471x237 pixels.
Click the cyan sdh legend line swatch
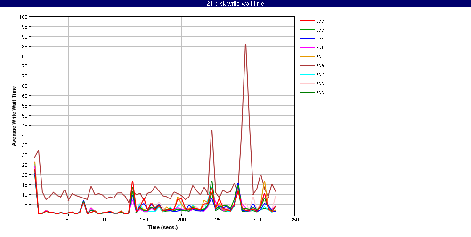click(307, 74)
